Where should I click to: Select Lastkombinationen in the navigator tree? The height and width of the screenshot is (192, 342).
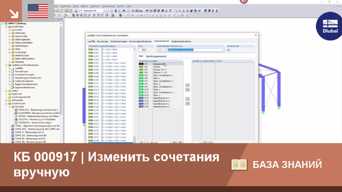pos(24,81)
